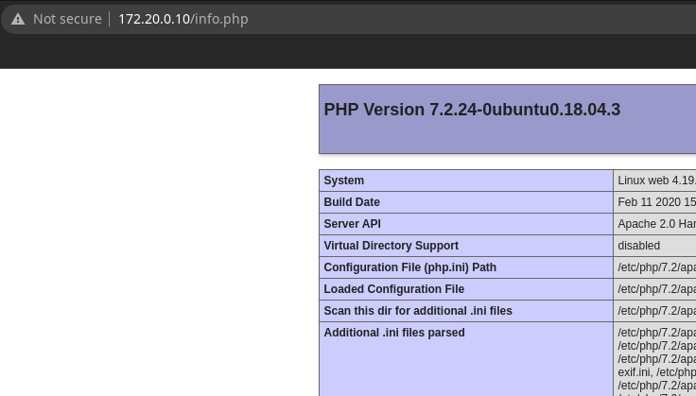
Task: Click the "Linux web 4.19" System value
Action: coord(655,181)
